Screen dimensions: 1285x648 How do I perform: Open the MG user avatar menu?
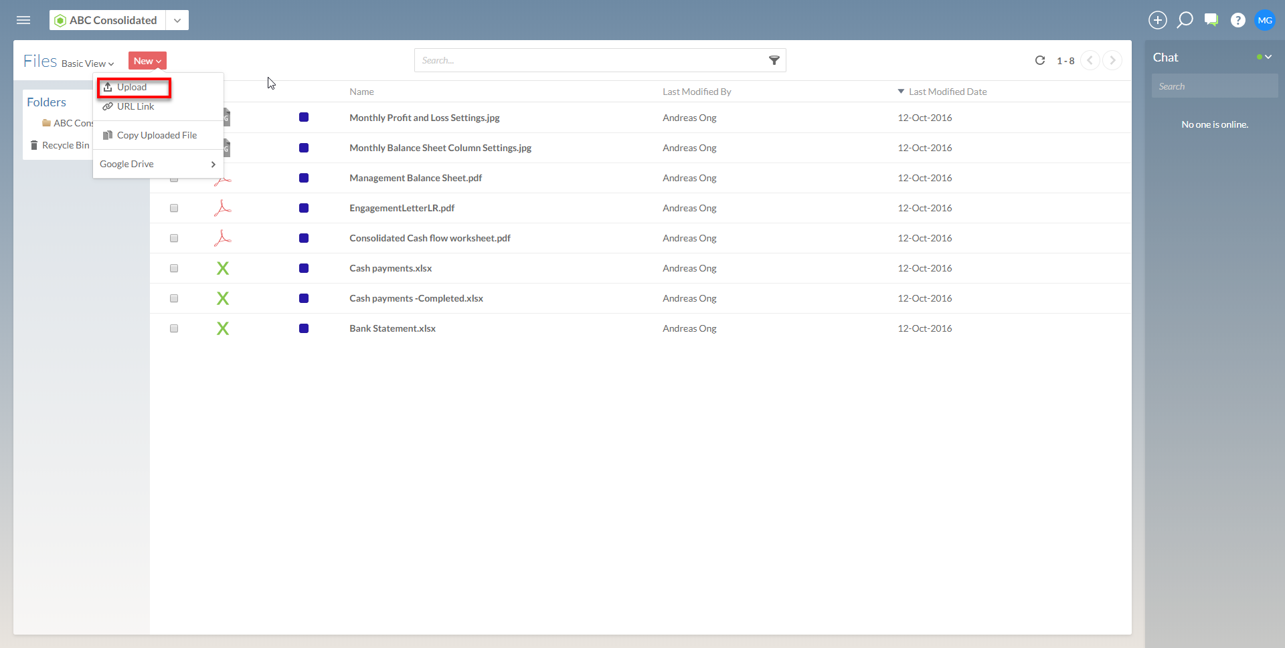pos(1265,20)
